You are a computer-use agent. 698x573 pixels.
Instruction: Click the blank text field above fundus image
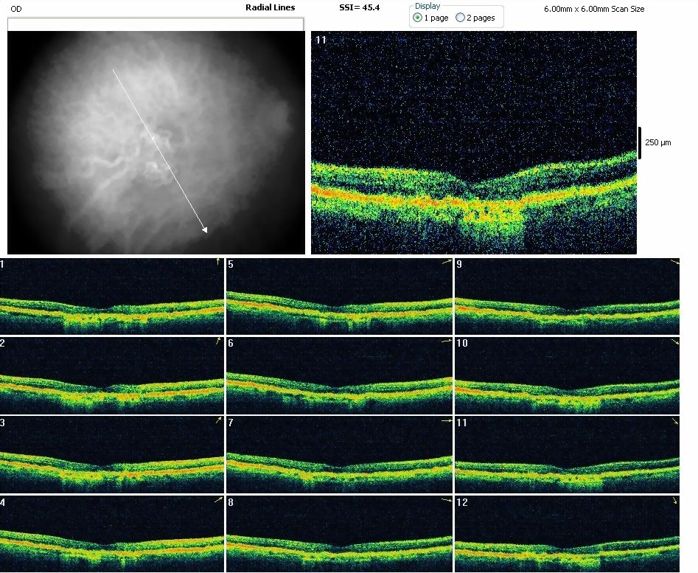[155, 24]
